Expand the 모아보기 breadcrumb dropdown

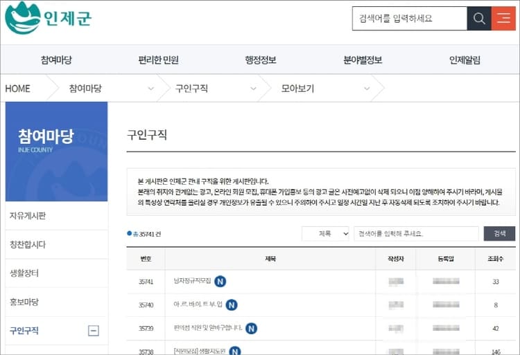tap(367, 89)
